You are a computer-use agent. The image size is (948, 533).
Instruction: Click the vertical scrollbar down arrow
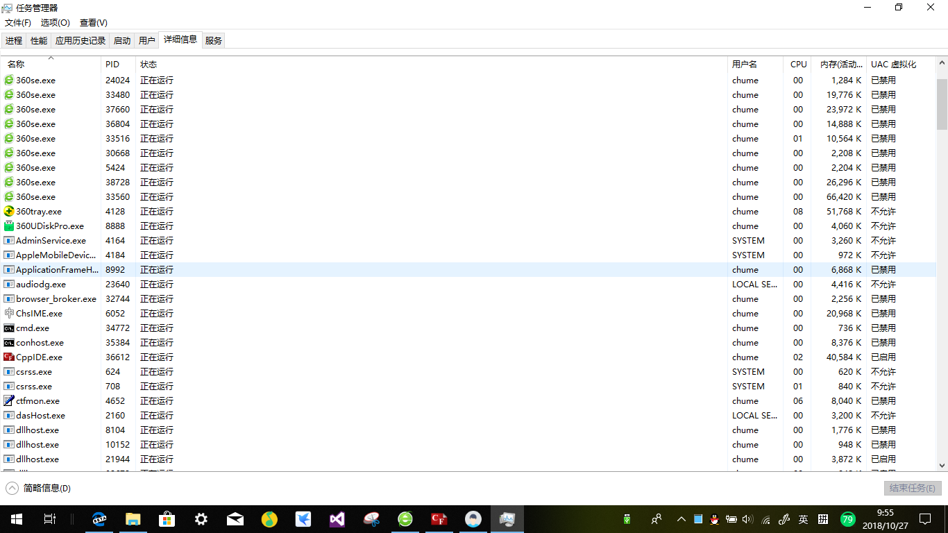click(942, 466)
